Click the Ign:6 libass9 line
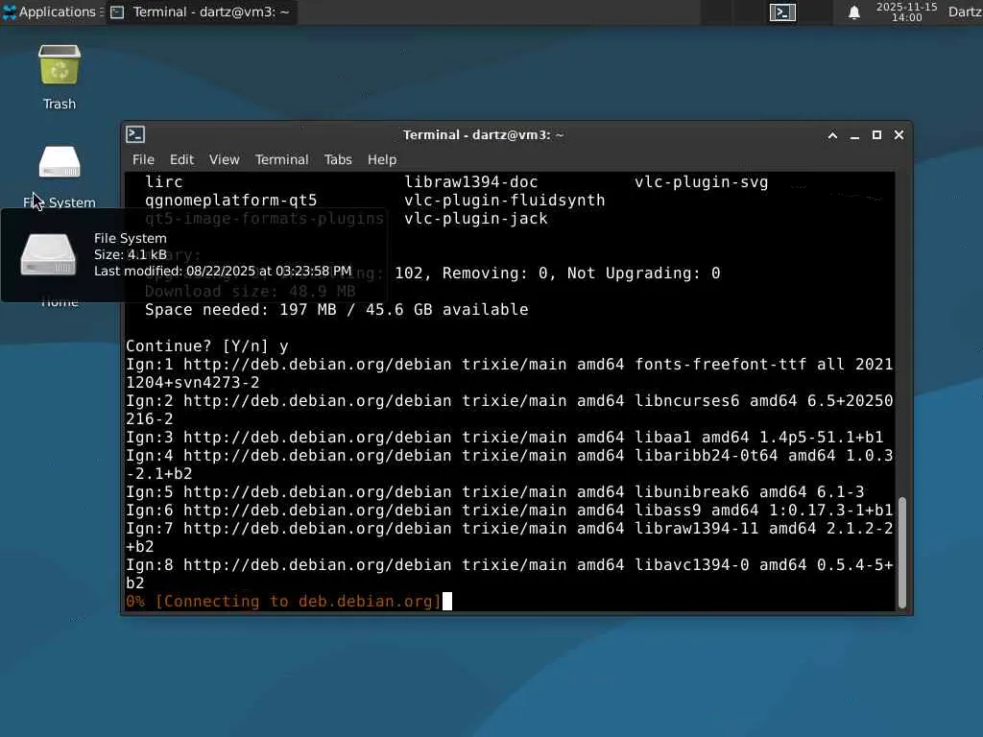The height and width of the screenshot is (737, 983). coord(509,511)
